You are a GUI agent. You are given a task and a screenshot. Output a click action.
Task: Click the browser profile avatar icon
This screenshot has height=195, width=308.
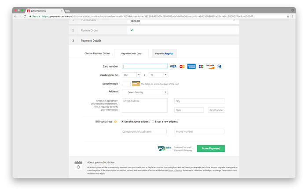[x=293, y=11]
